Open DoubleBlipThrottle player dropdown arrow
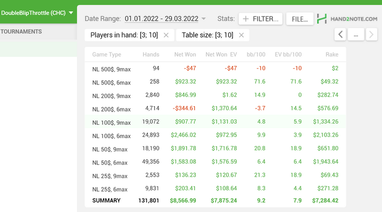This screenshot has width=382, height=212. click(71, 13)
